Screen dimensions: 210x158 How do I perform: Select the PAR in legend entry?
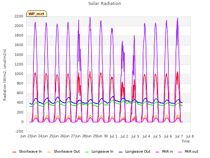(164, 151)
